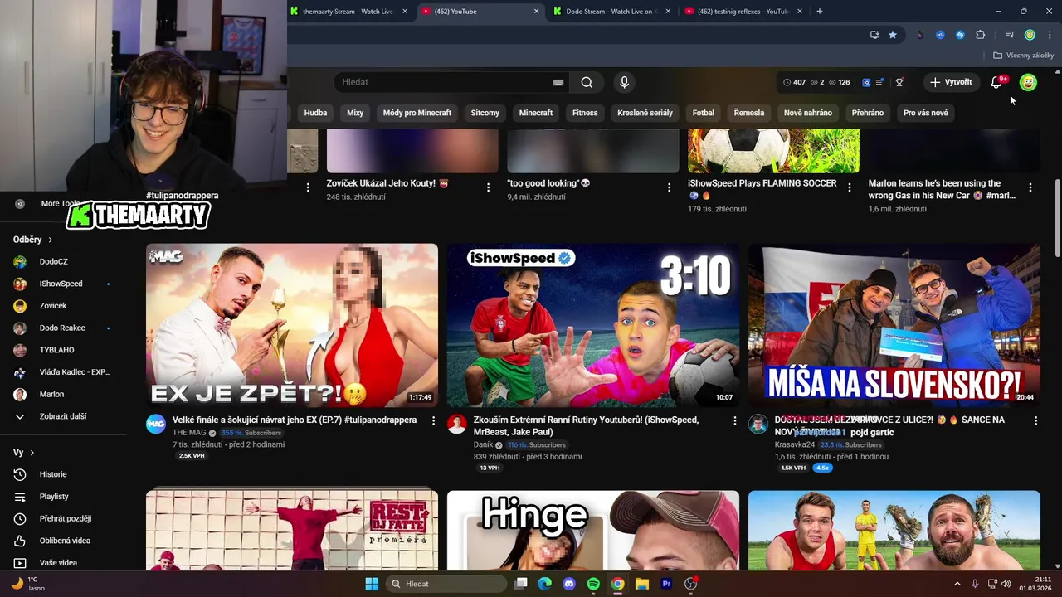1062x597 pixels.
Task: Open Všechny záložky bookmarks folder
Action: tap(1023, 56)
